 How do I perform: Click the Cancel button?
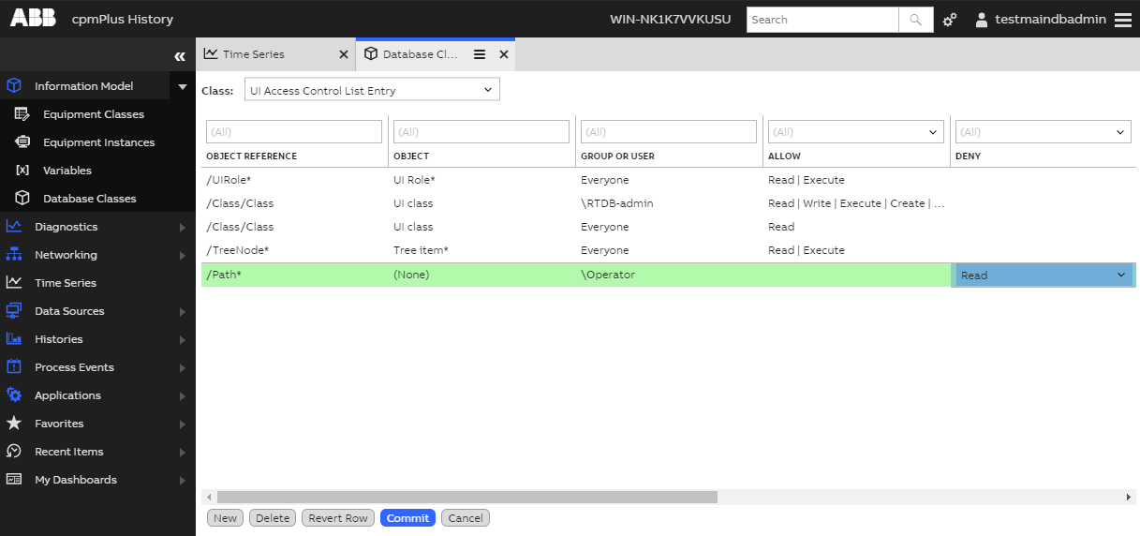click(466, 518)
